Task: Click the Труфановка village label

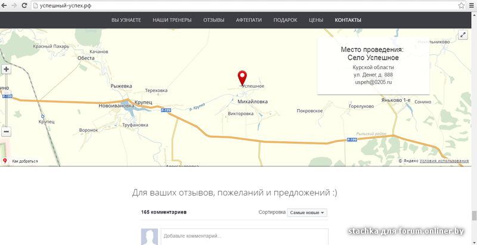Action: click(135, 125)
